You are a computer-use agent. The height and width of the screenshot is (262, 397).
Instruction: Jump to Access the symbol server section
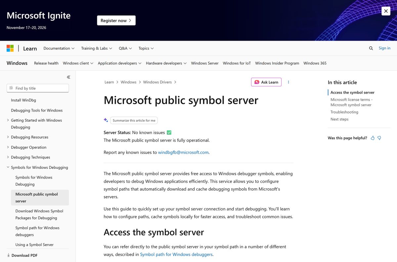pos(352,93)
